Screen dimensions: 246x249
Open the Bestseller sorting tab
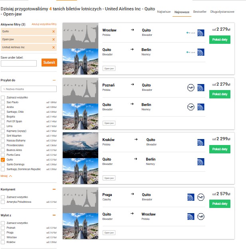[200, 12]
